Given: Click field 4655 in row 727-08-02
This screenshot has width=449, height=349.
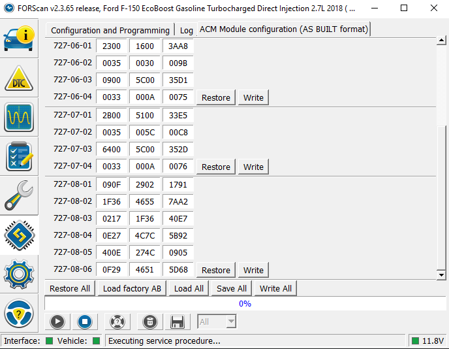Looking at the screenshot, I should click(x=145, y=201).
